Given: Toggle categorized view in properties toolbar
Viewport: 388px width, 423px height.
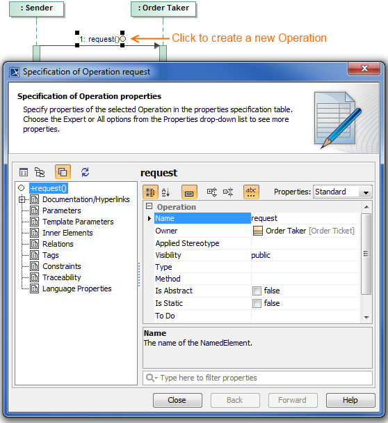Looking at the screenshot, I should click(150, 192).
